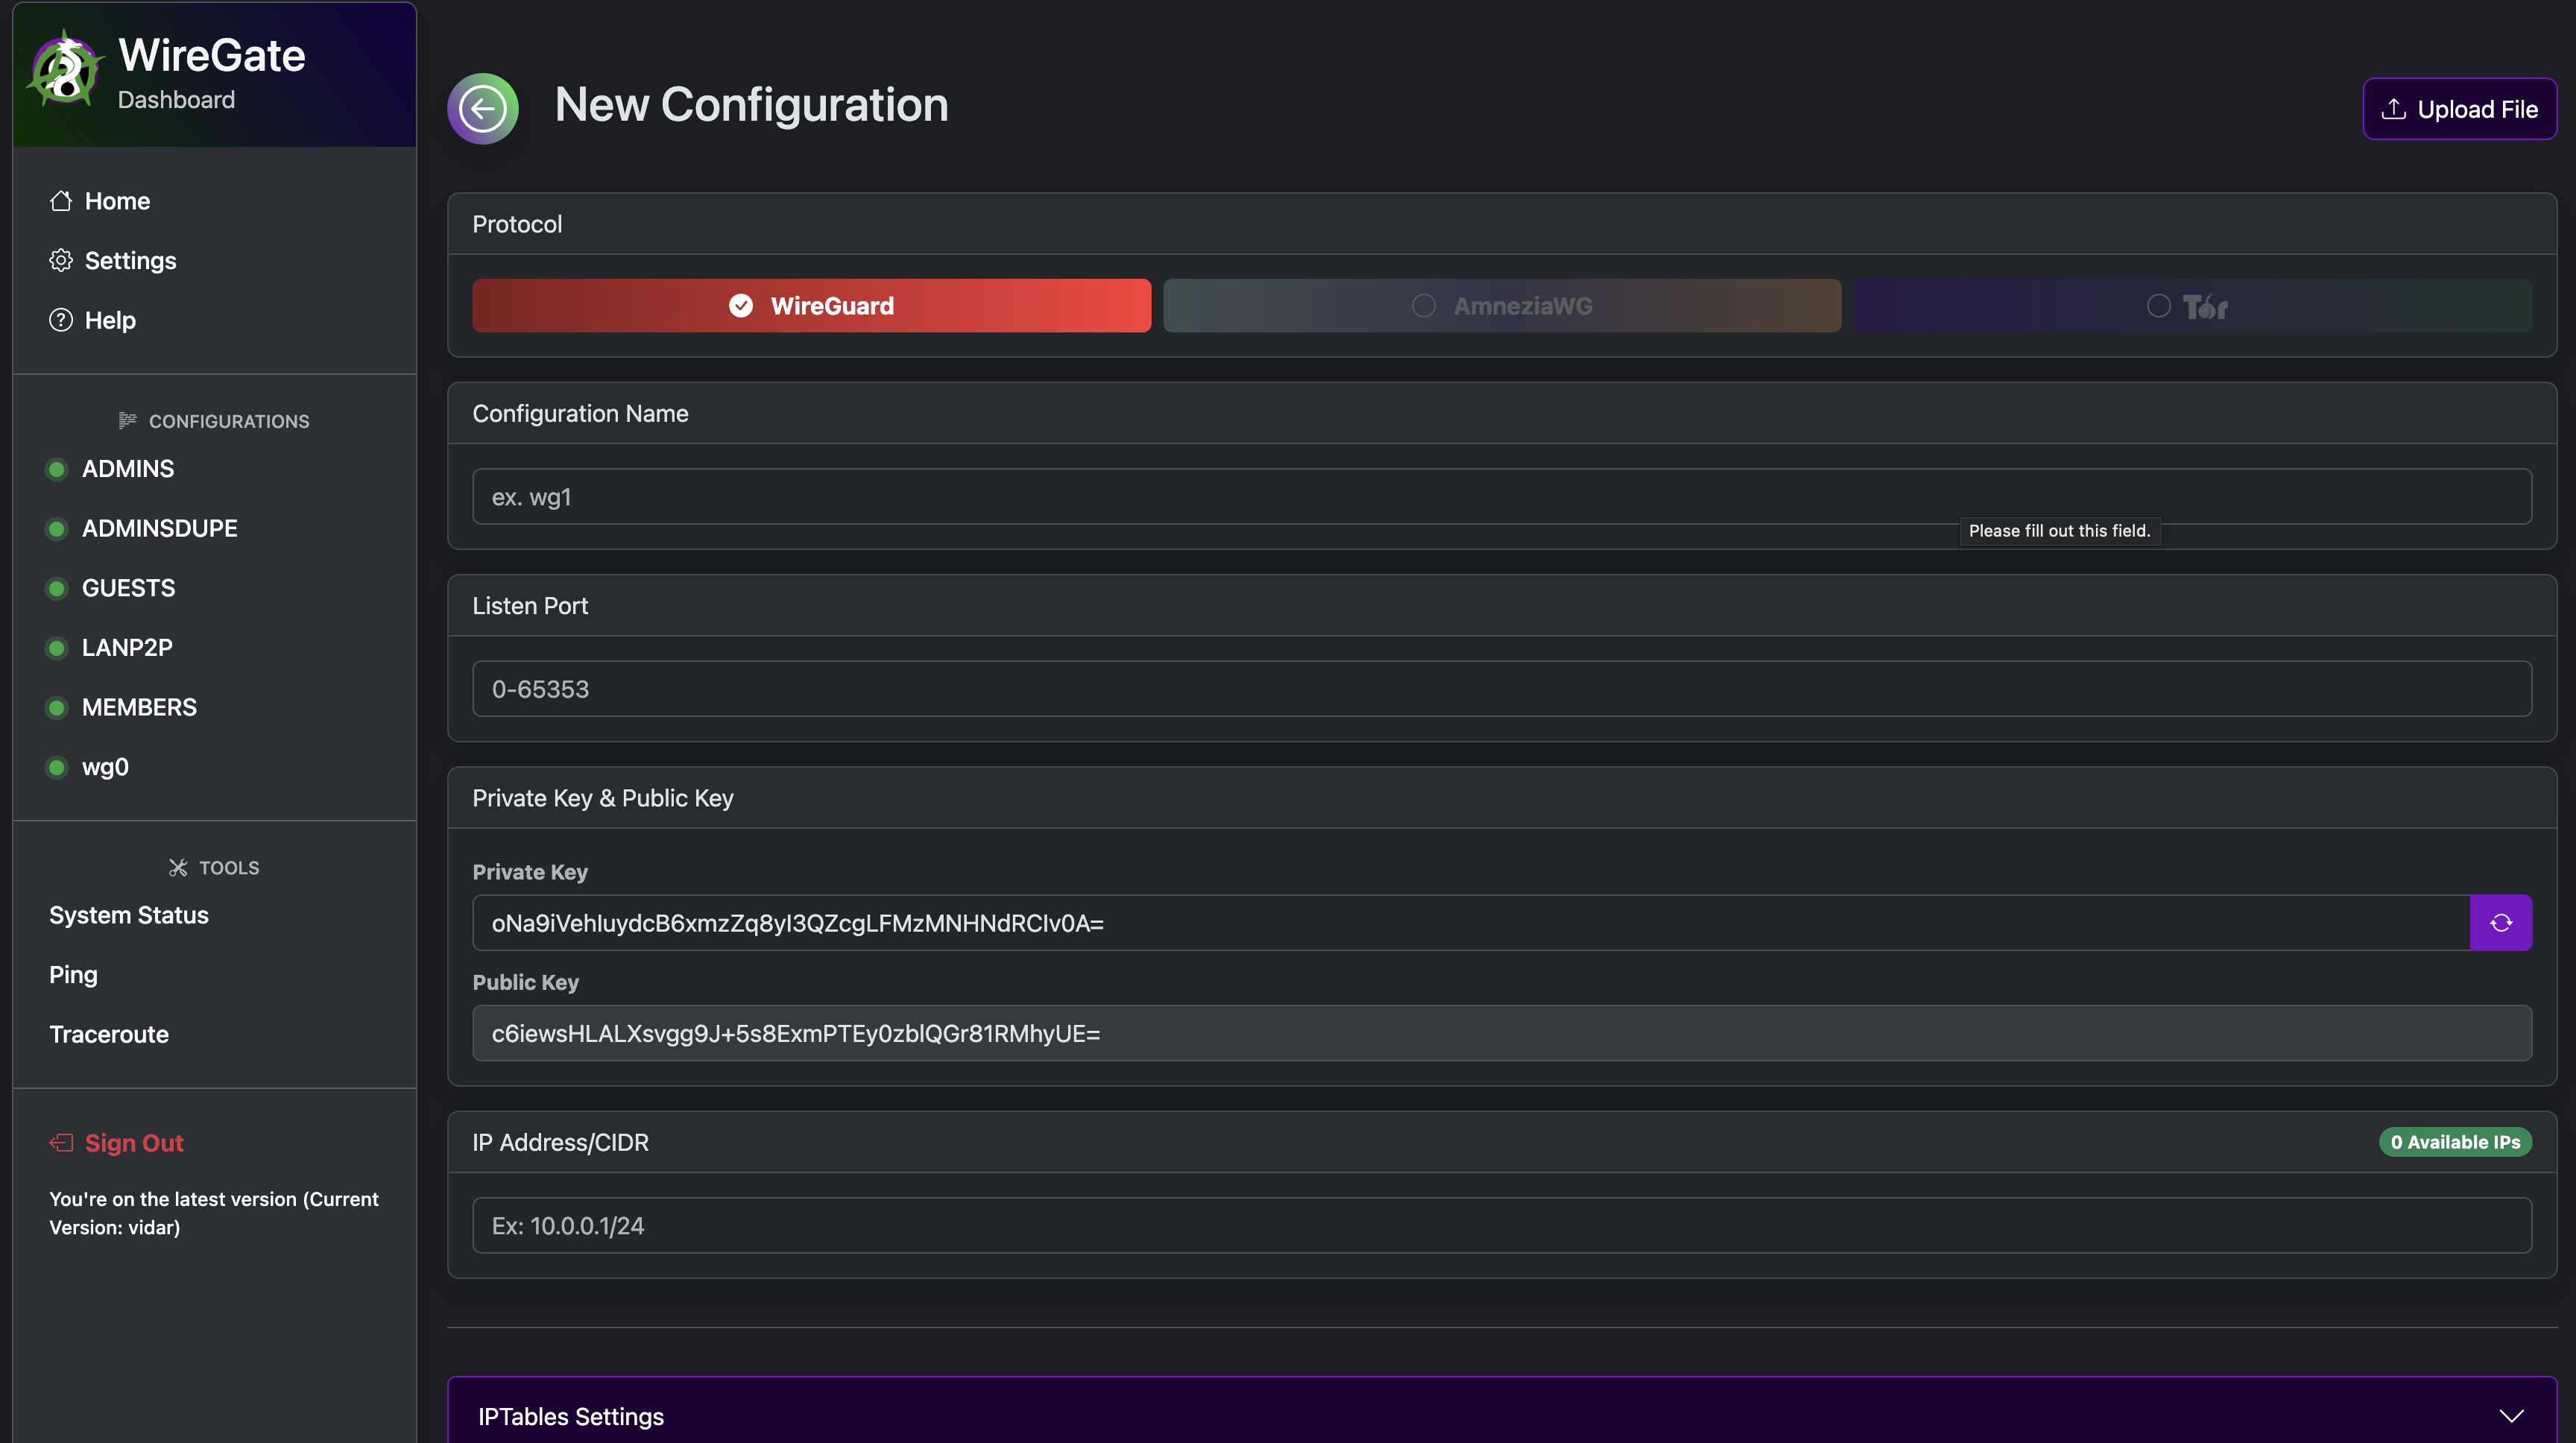
Task: Click the green status dot beside MEMBERS
Action: tap(57, 707)
